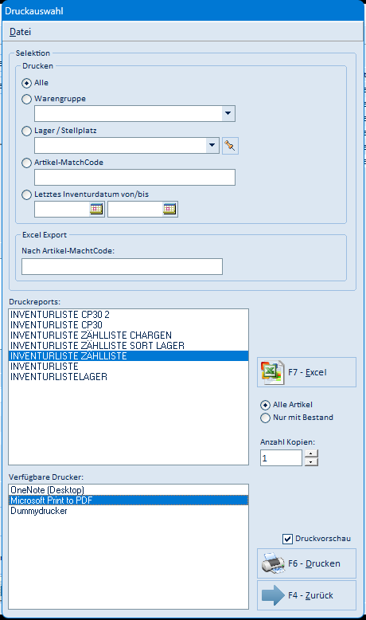Click the pin icon beside Lager/Stellplatz

coord(230,146)
